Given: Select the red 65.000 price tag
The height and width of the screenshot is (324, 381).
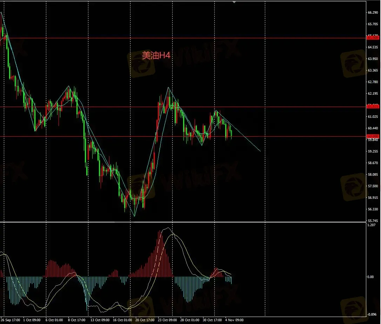Looking at the screenshot, I should click(373, 38).
